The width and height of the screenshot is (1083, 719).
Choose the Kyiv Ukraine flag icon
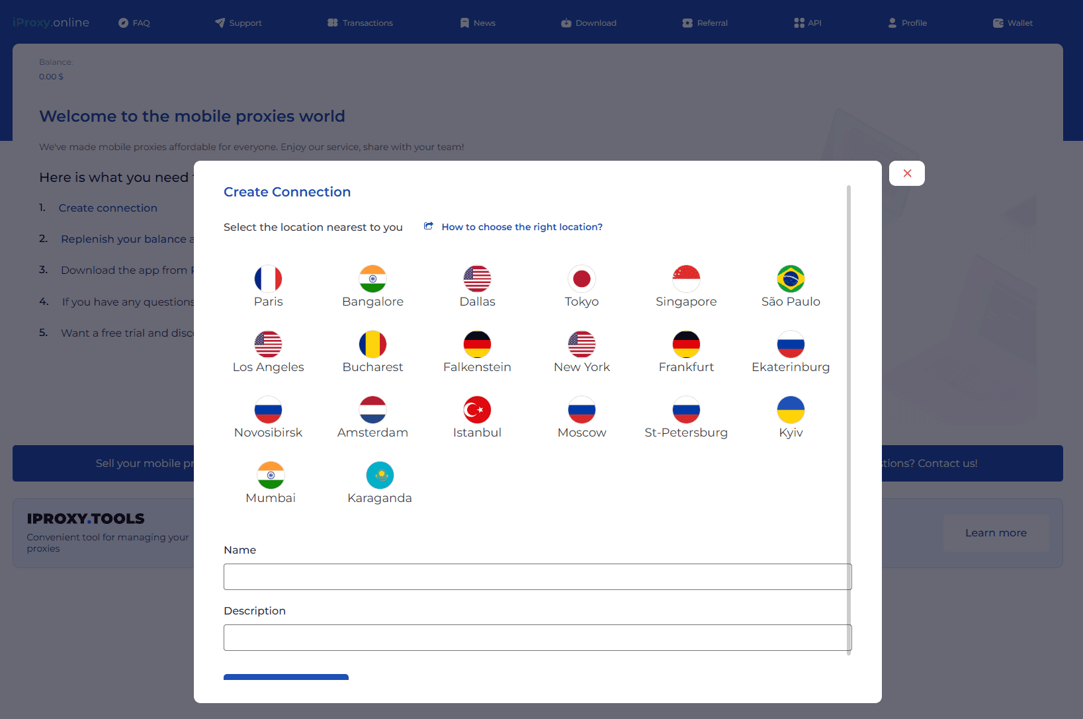pos(791,409)
